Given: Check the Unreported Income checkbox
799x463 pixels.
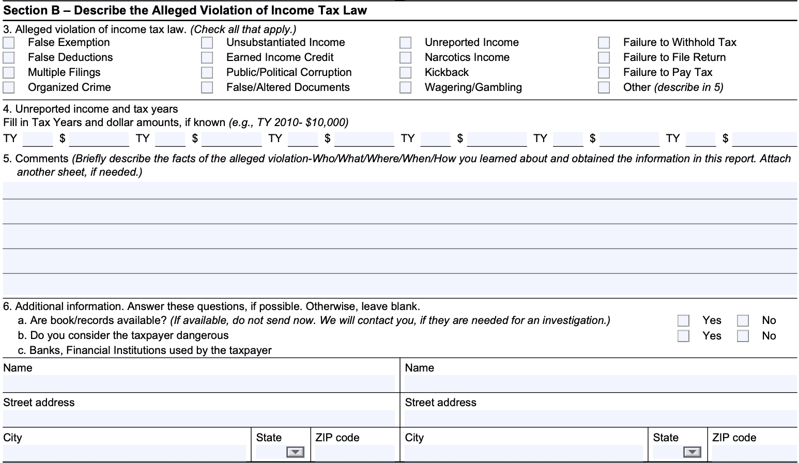Looking at the screenshot, I should tap(406, 42).
